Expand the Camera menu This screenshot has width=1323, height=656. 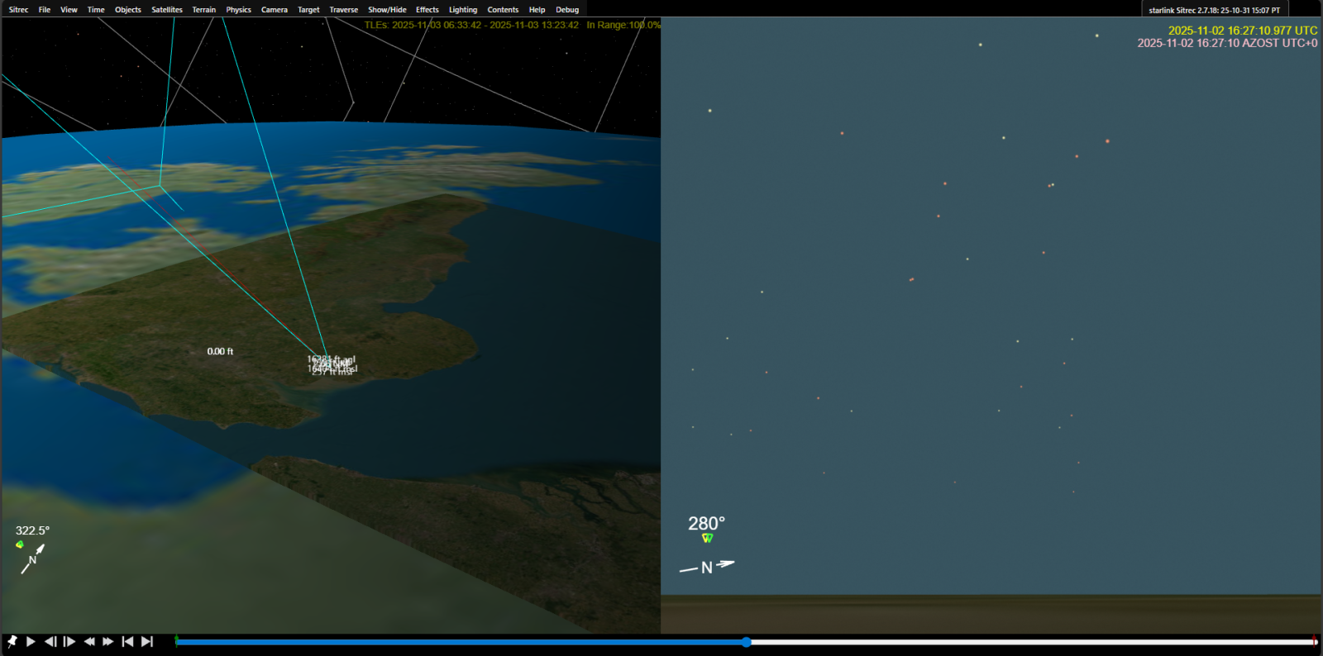click(x=274, y=10)
